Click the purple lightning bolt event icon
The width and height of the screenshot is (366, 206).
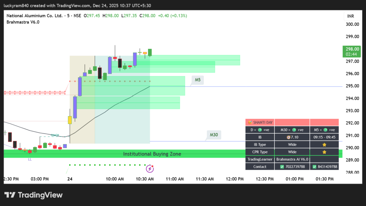(x=150, y=168)
